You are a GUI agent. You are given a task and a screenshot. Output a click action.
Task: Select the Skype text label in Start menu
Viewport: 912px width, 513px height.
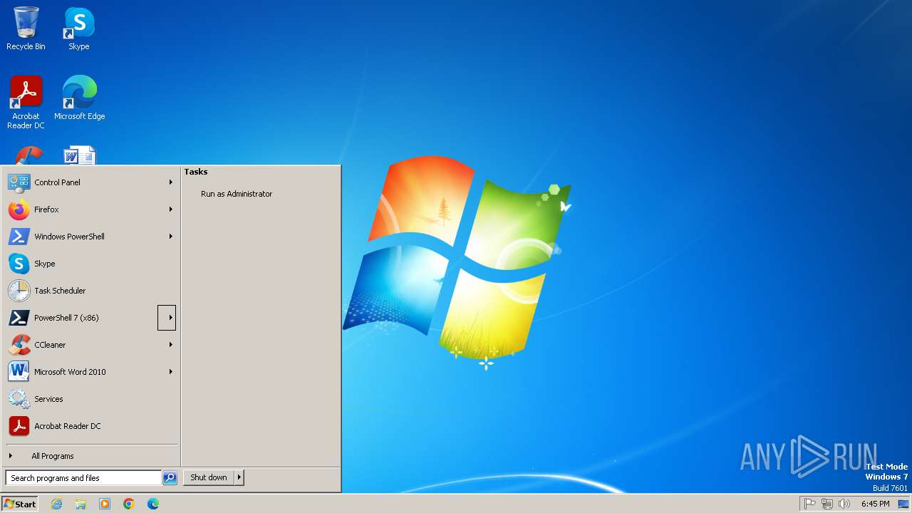click(x=44, y=264)
